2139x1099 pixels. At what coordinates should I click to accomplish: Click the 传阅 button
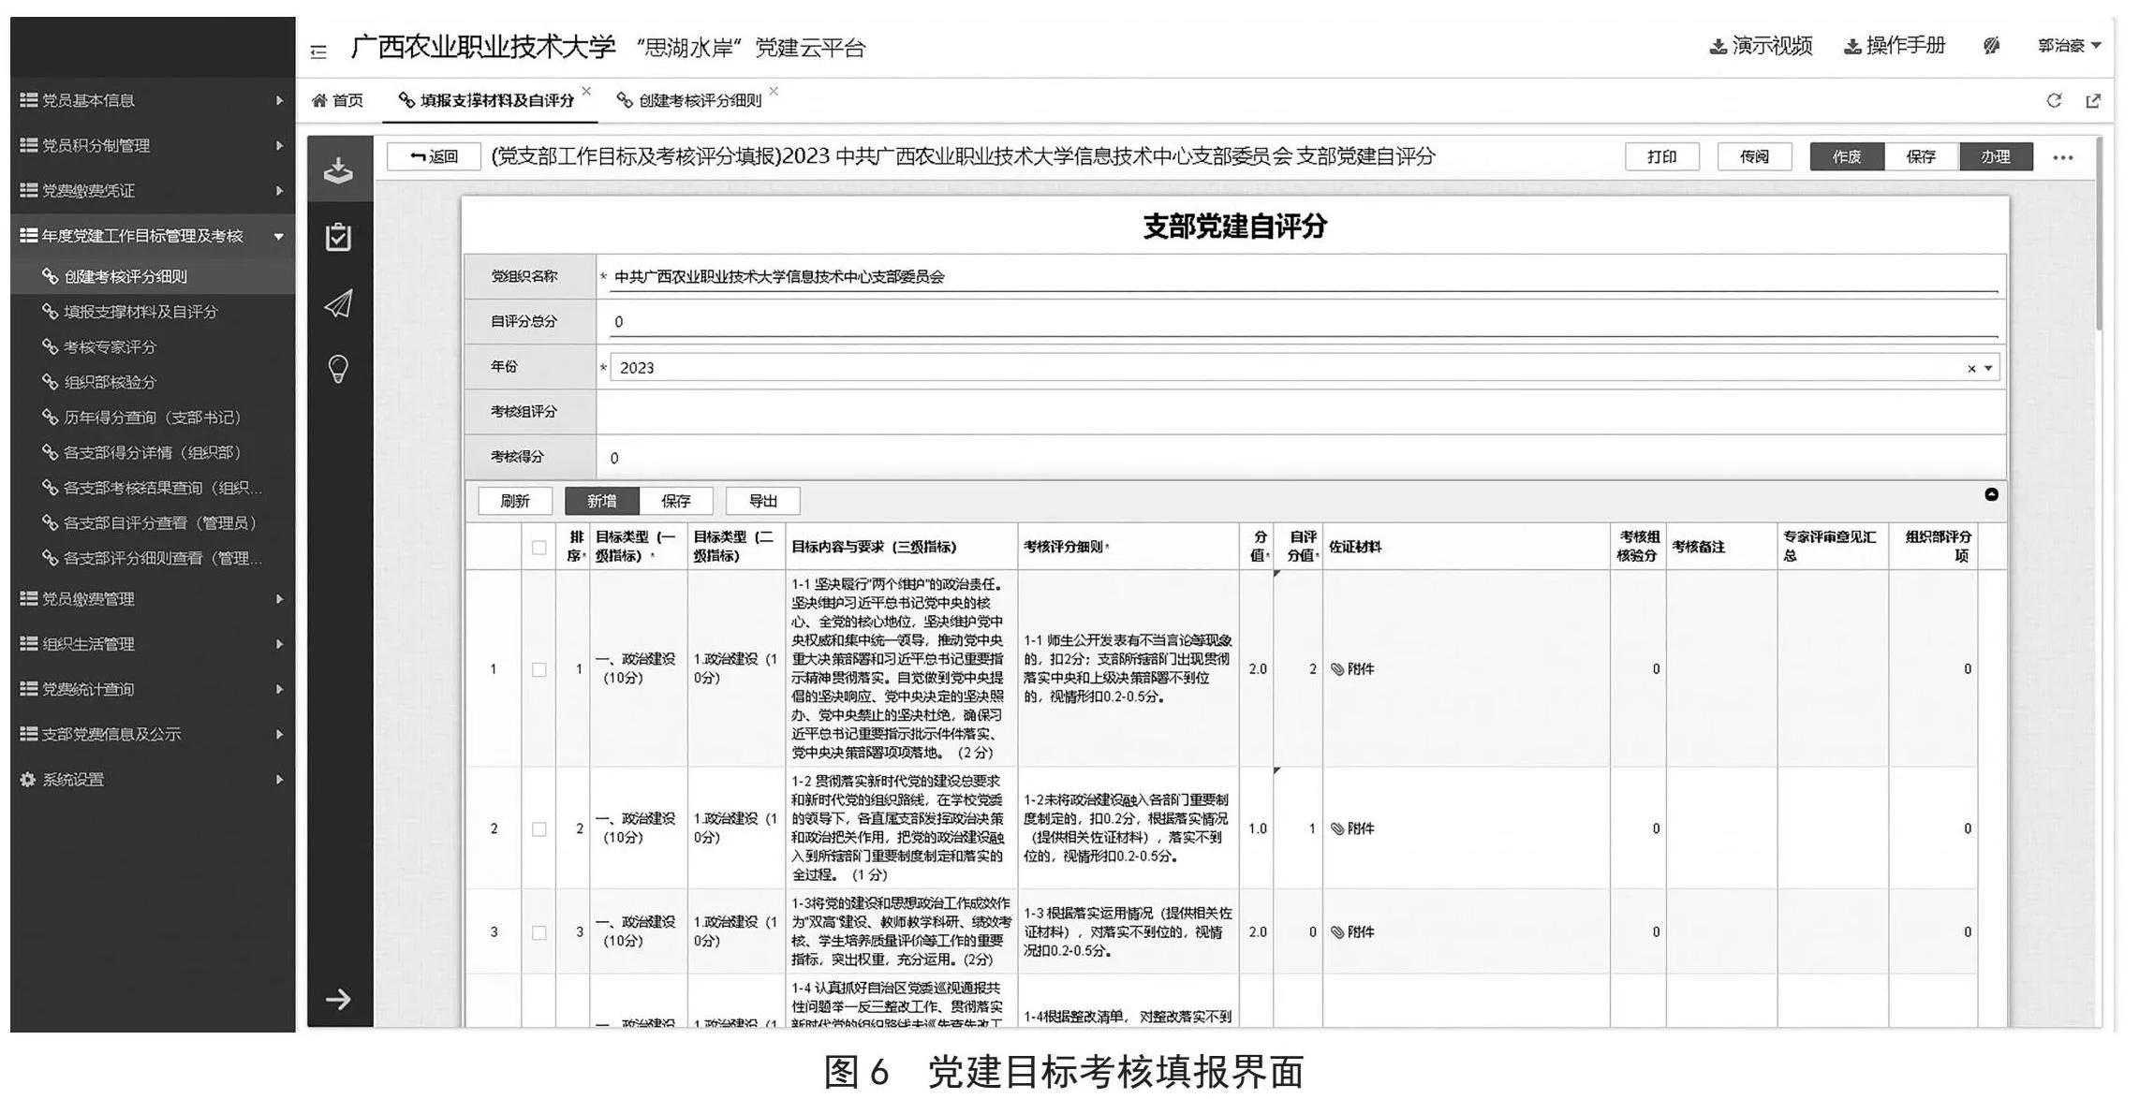click(1754, 157)
